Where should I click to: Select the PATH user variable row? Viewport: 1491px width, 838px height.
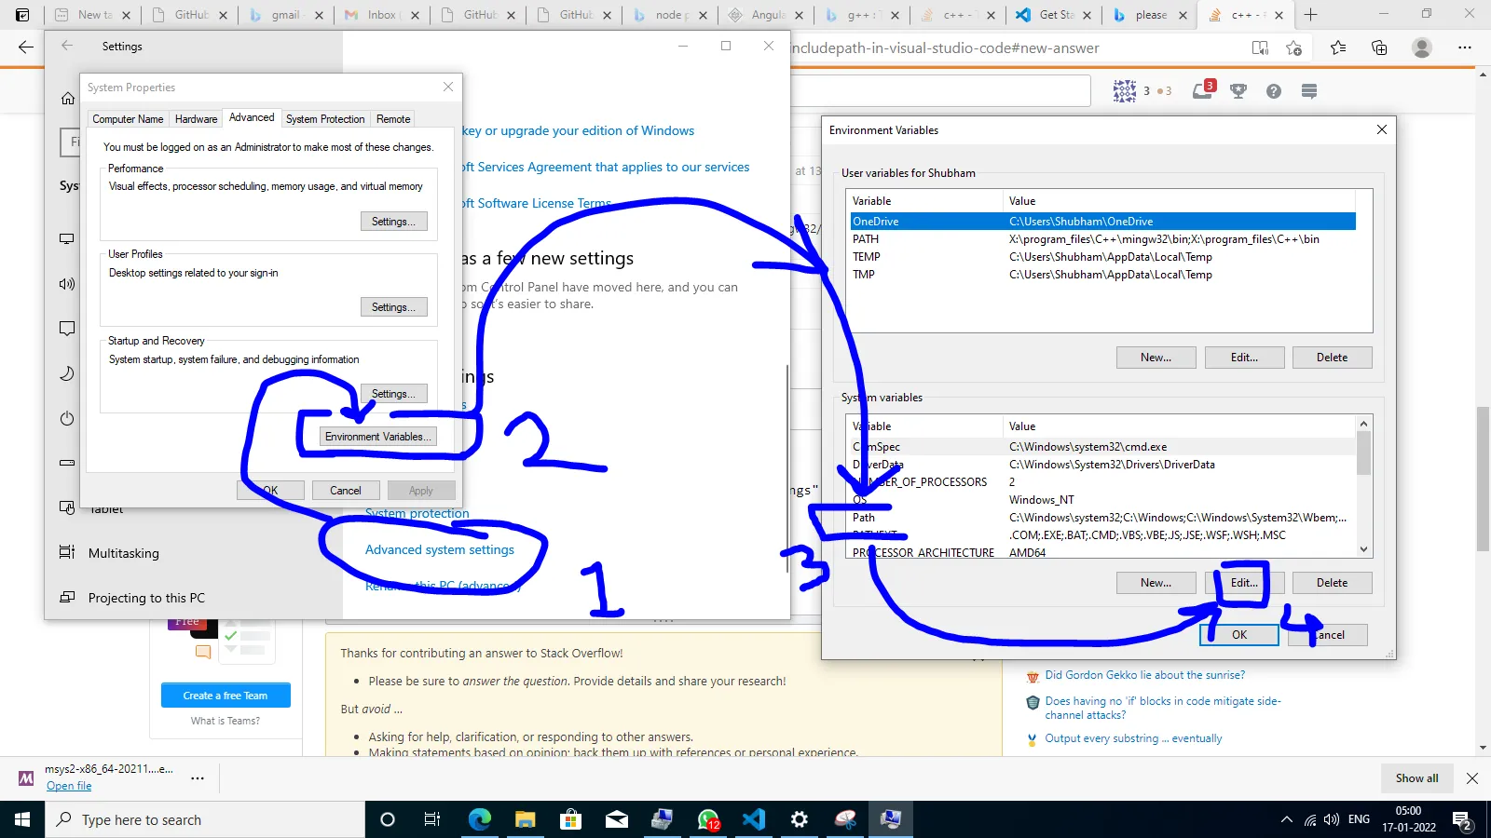(x=1102, y=239)
